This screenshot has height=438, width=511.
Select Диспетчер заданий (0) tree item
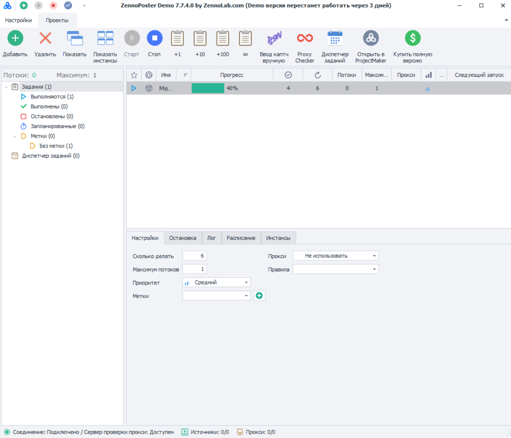pyautogui.click(x=51, y=156)
